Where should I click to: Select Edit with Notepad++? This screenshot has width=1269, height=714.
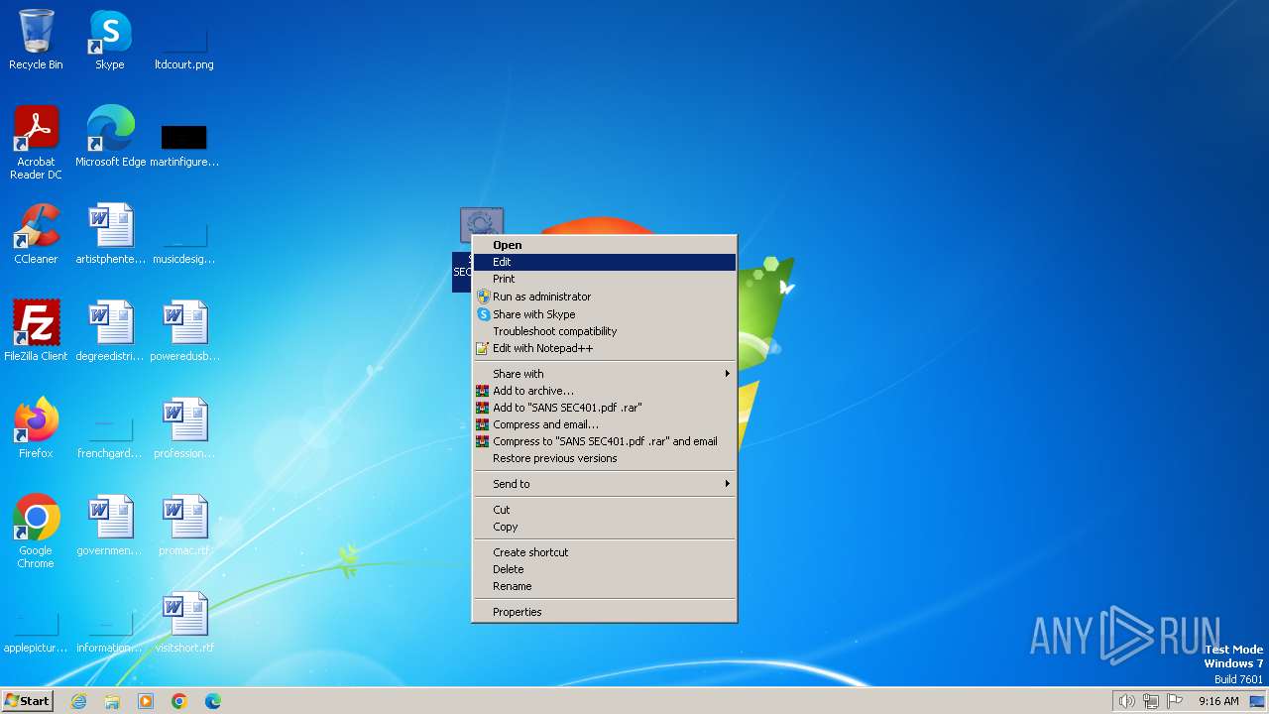[605, 348]
